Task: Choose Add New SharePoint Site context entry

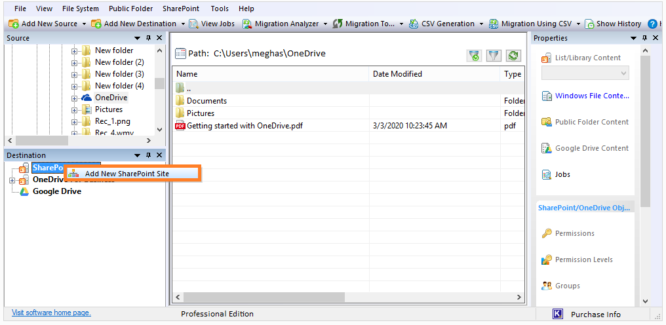Action: point(133,174)
